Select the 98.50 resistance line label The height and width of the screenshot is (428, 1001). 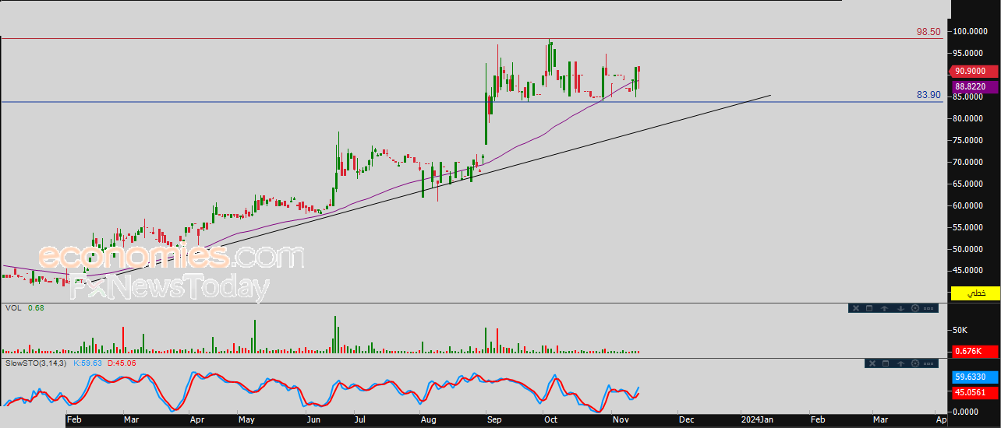point(928,32)
